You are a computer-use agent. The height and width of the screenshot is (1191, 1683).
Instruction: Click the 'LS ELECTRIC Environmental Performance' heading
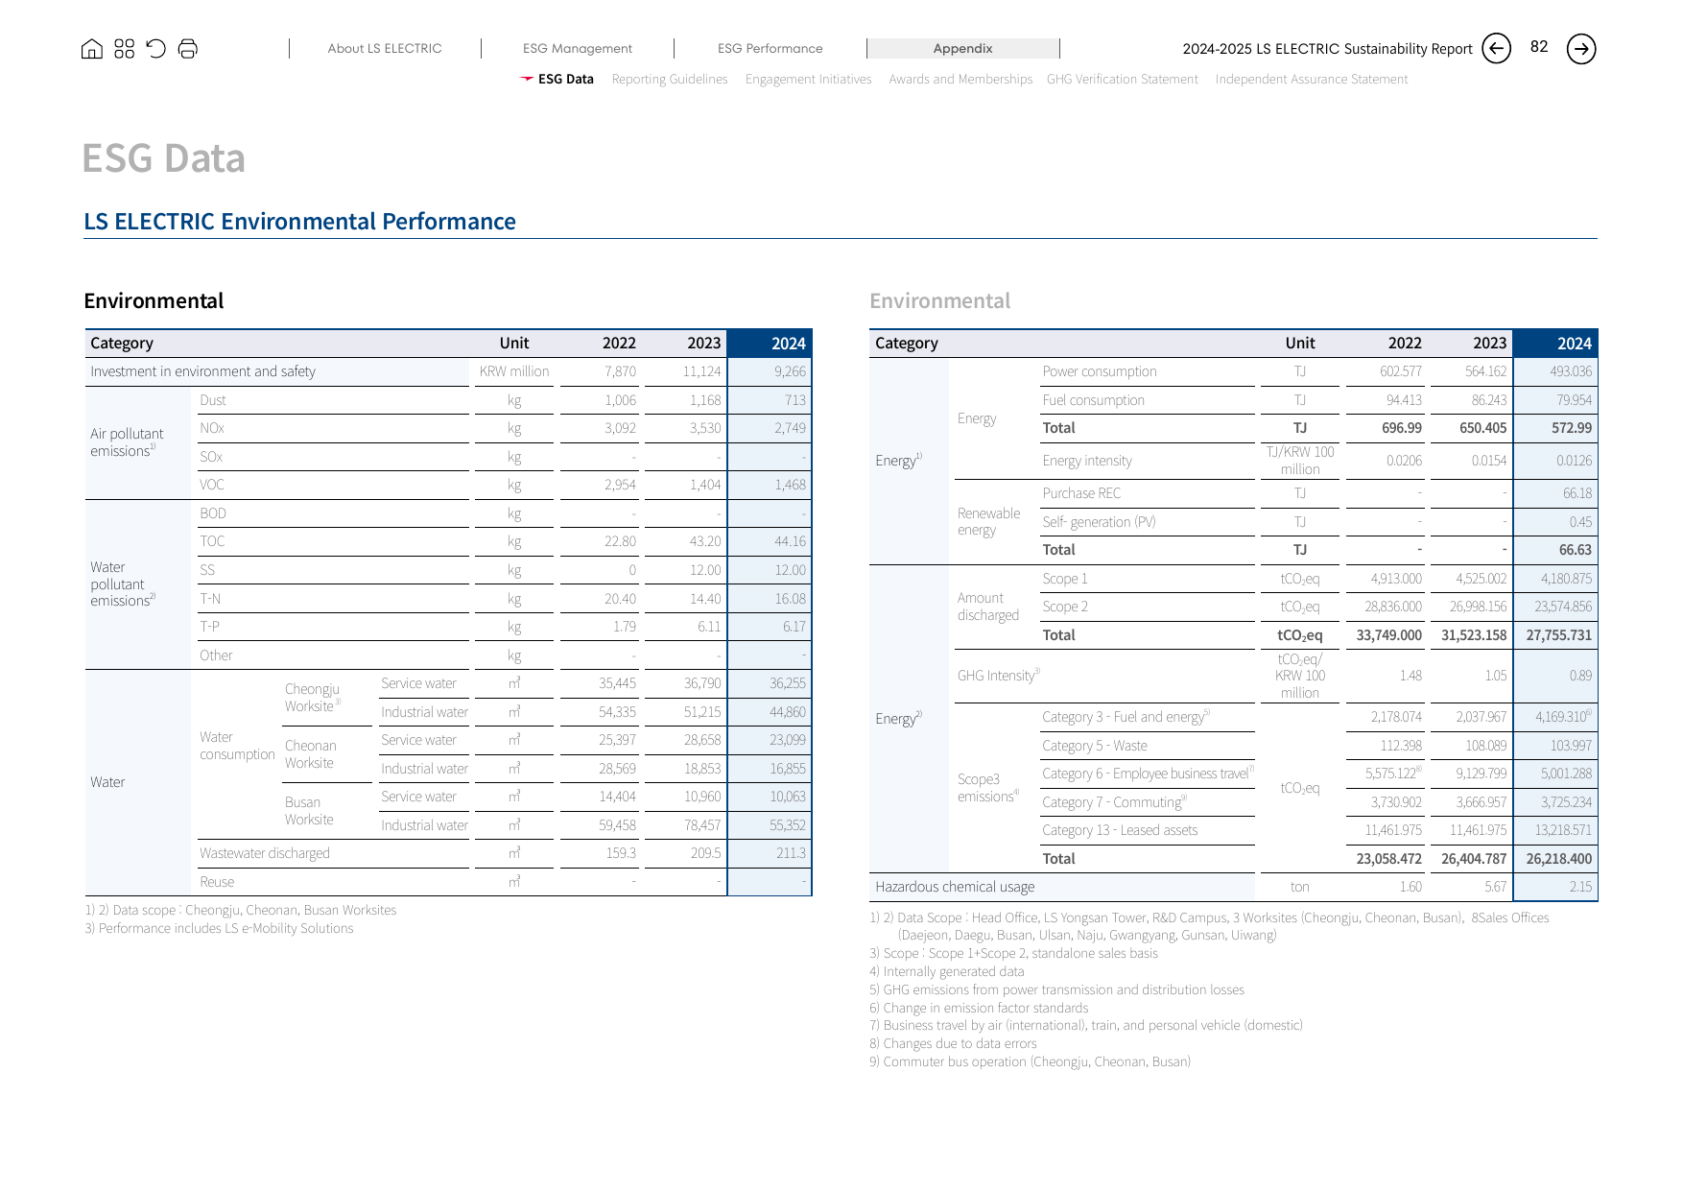pos(299,222)
